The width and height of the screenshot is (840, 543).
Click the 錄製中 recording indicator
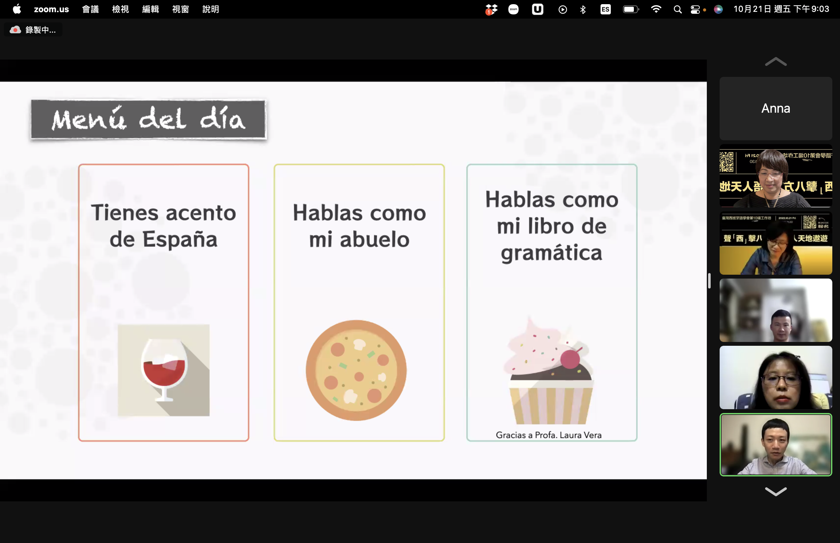pos(33,30)
